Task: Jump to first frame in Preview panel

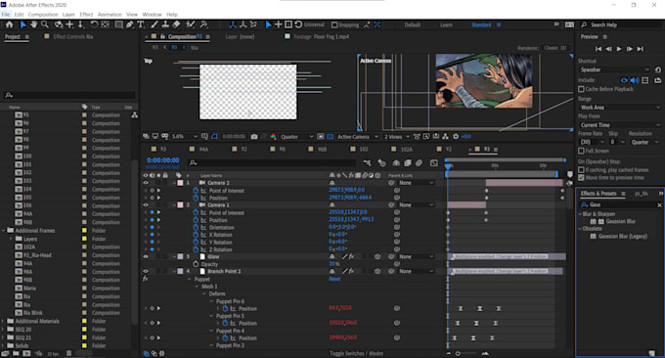Action: [x=598, y=49]
